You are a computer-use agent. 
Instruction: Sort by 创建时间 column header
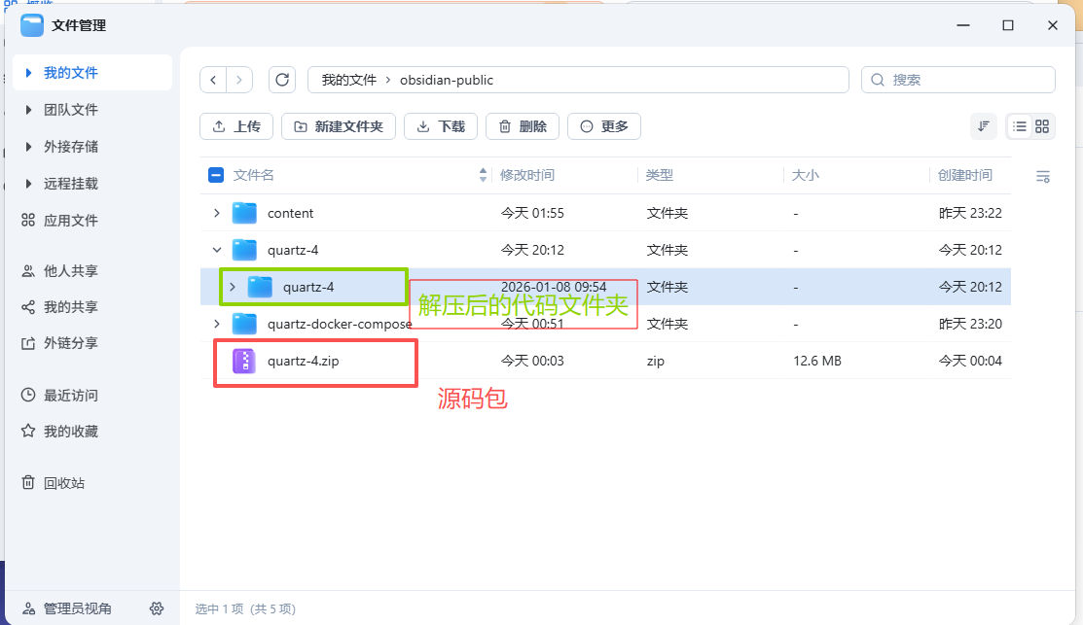coord(964,175)
